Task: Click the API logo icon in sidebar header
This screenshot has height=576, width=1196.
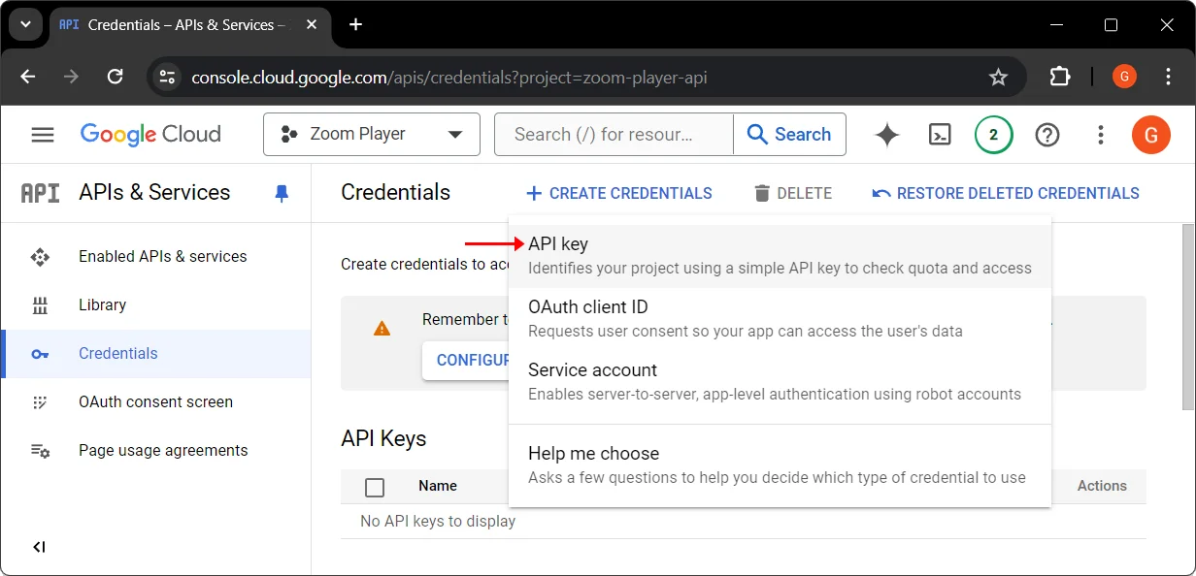Action: coord(41,193)
